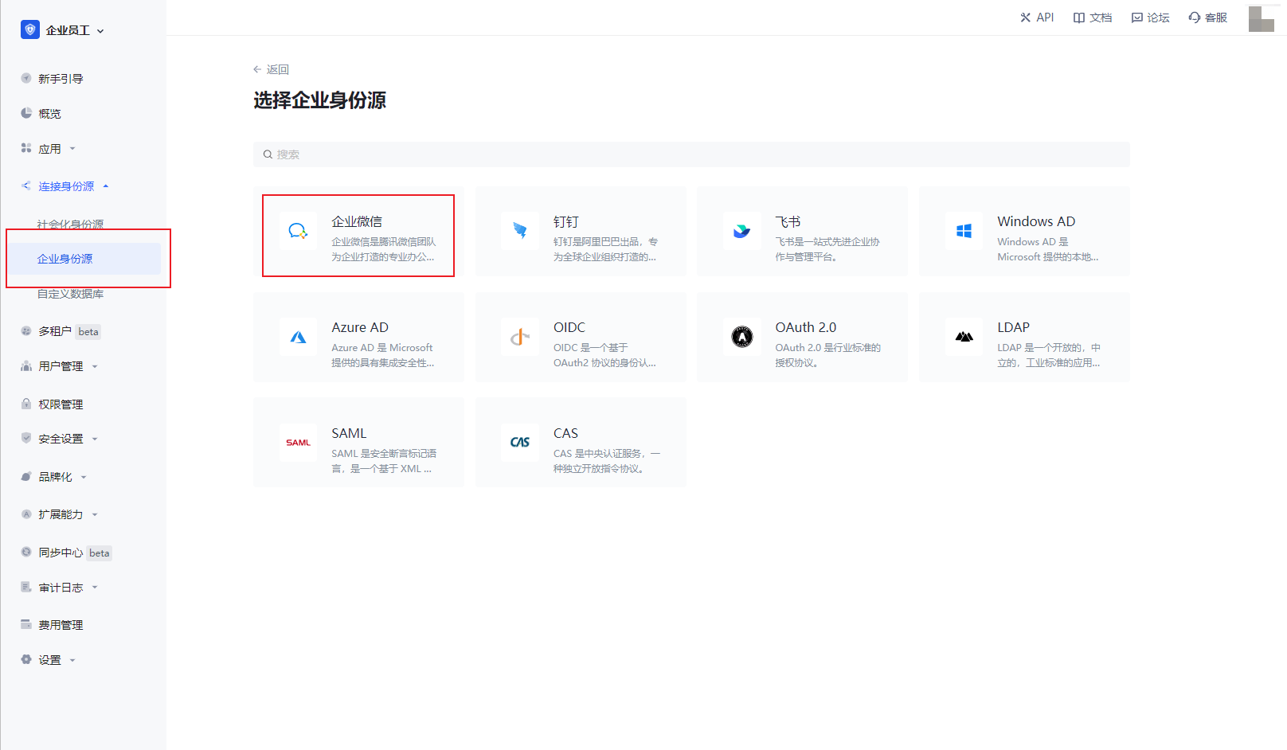Select the Azure AD logo icon
The image size is (1287, 750).
pyautogui.click(x=298, y=337)
